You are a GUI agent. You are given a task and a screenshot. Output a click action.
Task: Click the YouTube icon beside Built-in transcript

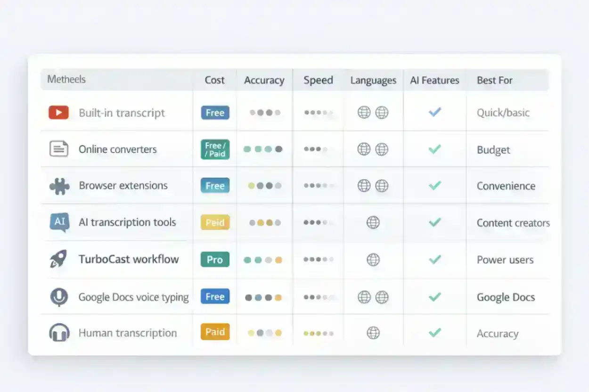point(58,113)
